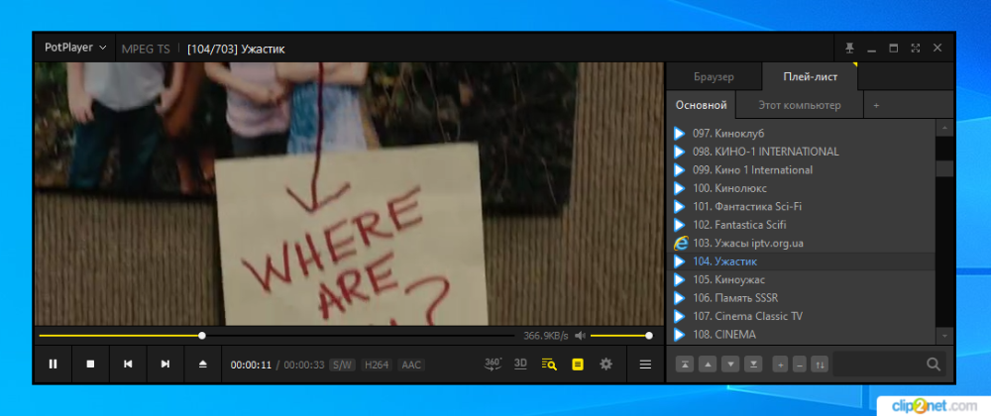This screenshot has width=991, height=416.
Task: Add item to playlist with plus button
Action: [x=781, y=364]
